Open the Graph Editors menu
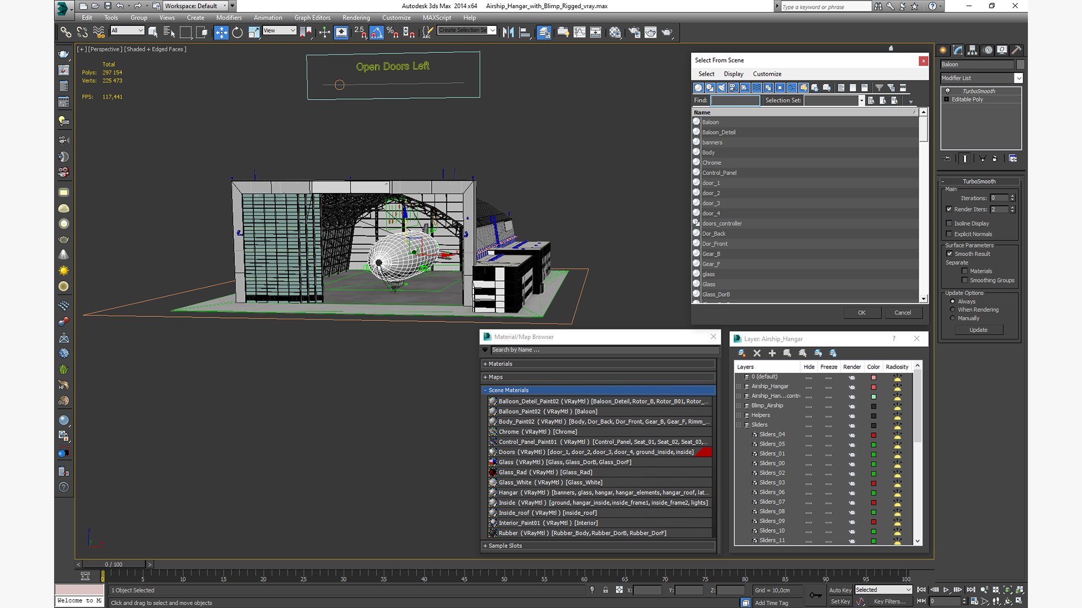 pos(312,17)
